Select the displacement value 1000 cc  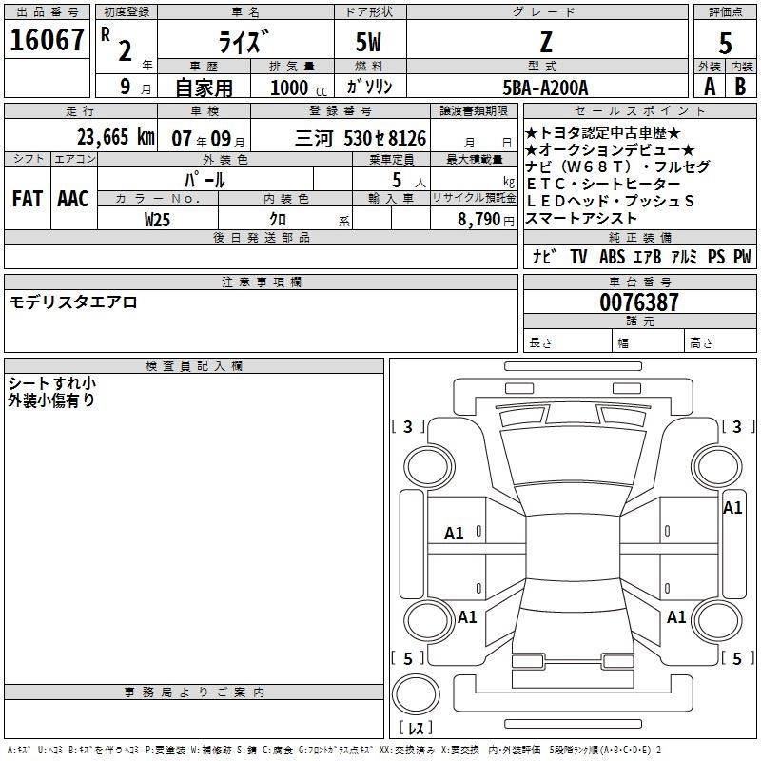pyautogui.click(x=299, y=88)
